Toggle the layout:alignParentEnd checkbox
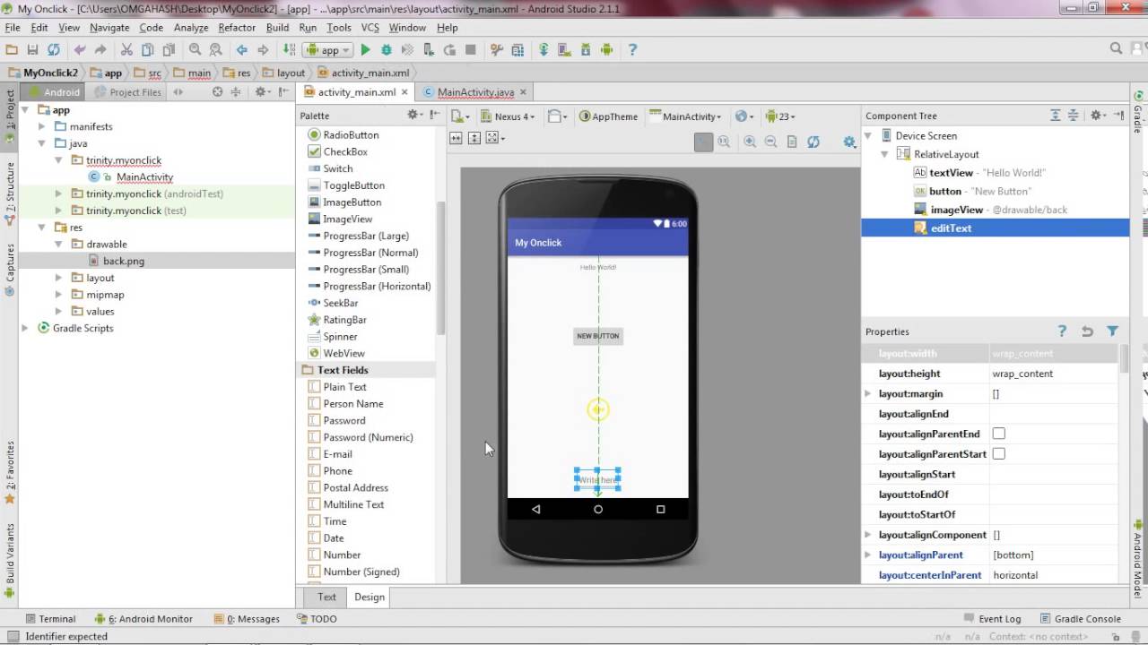The width and height of the screenshot is (1148, 645). 998,434
